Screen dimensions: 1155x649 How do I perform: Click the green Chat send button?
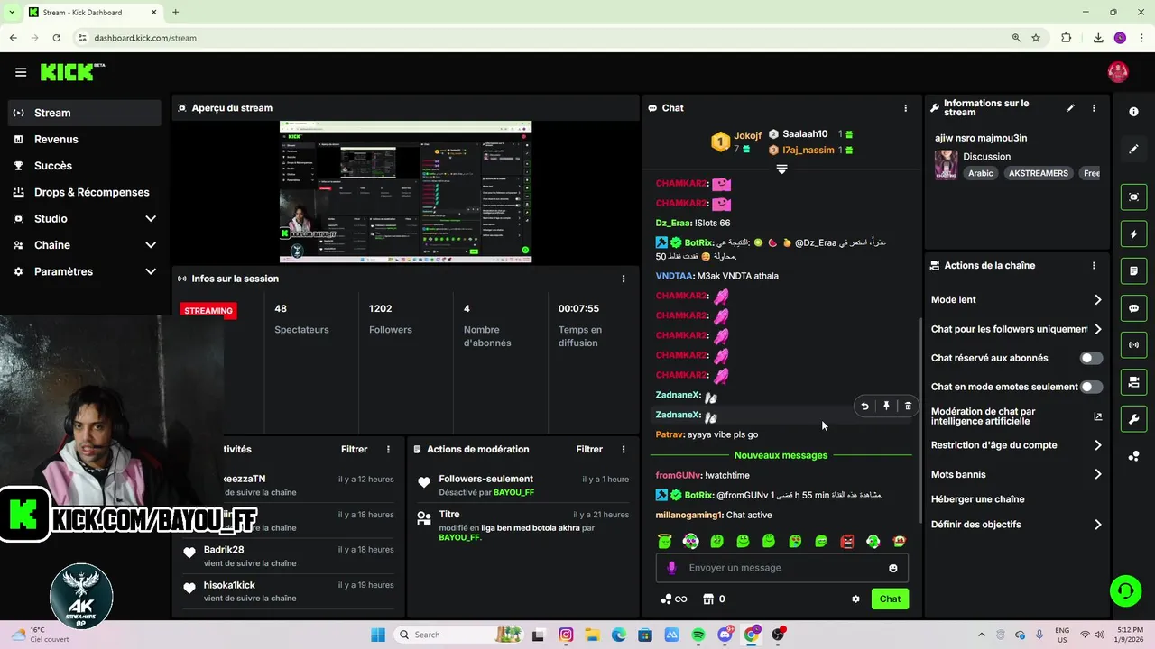(x=890, y=599)
